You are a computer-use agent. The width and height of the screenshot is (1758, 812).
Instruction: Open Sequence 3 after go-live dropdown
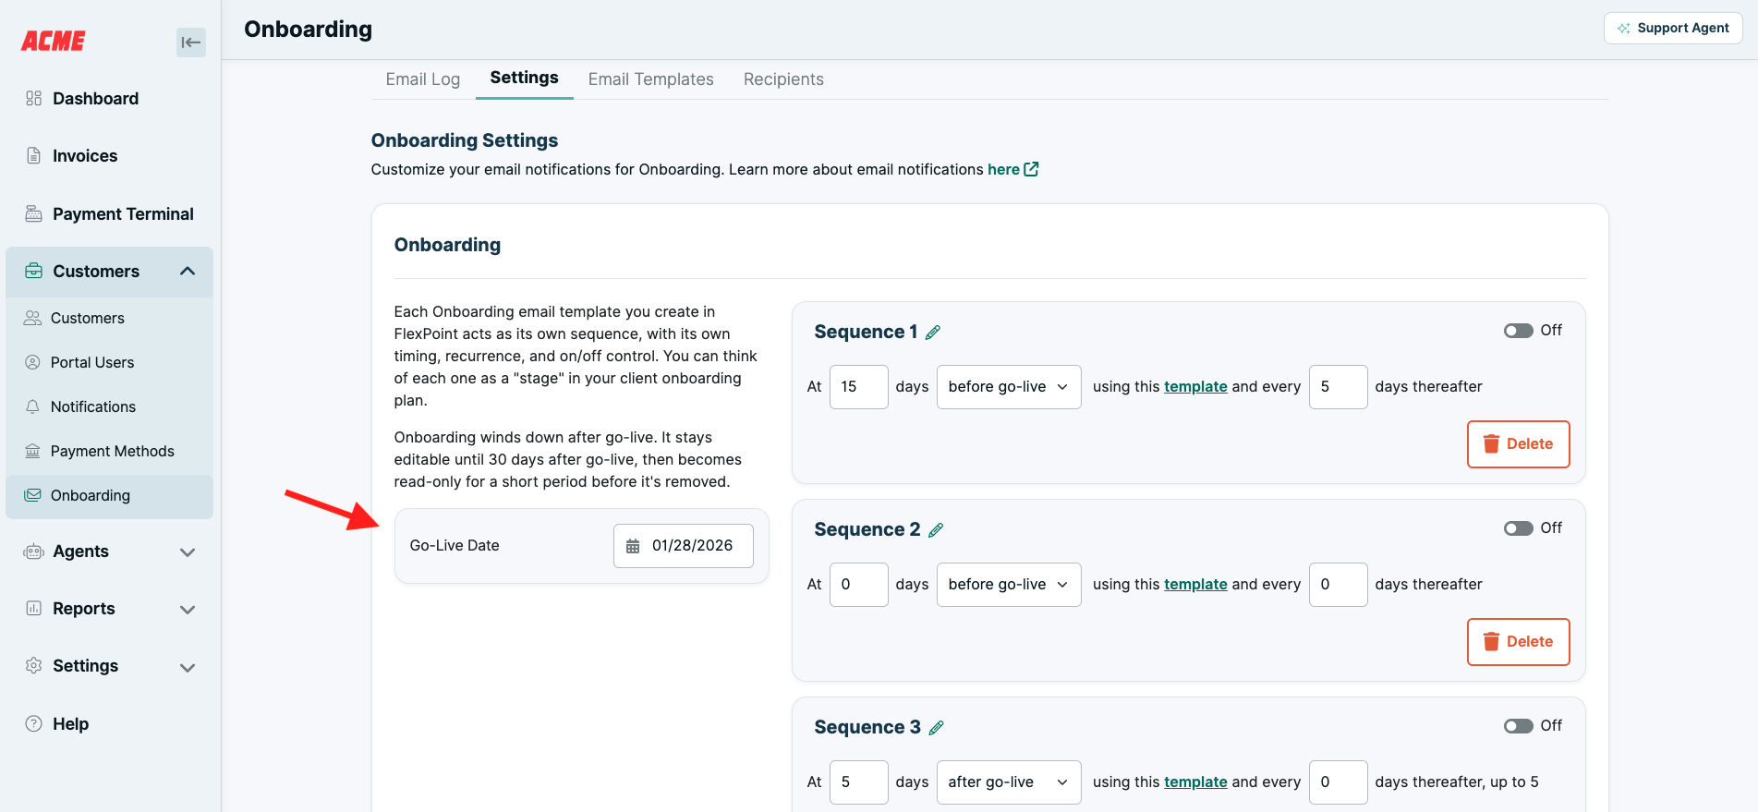[x=1009, y=782]
